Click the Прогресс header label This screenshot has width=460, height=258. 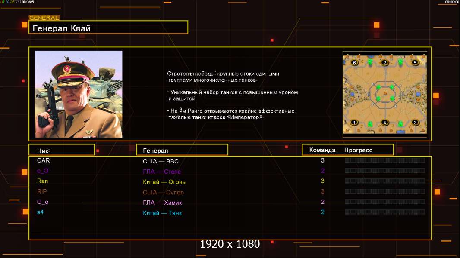358,150
